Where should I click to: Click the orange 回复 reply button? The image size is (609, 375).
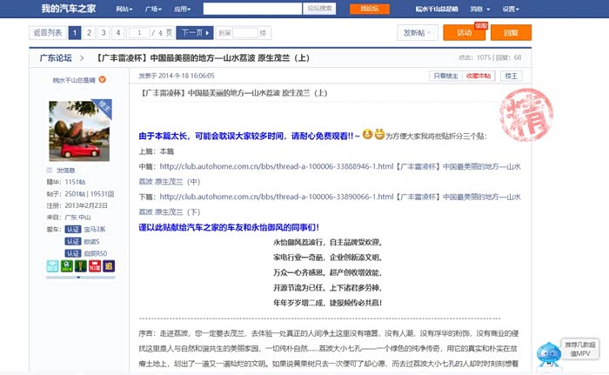coord(510,33)
